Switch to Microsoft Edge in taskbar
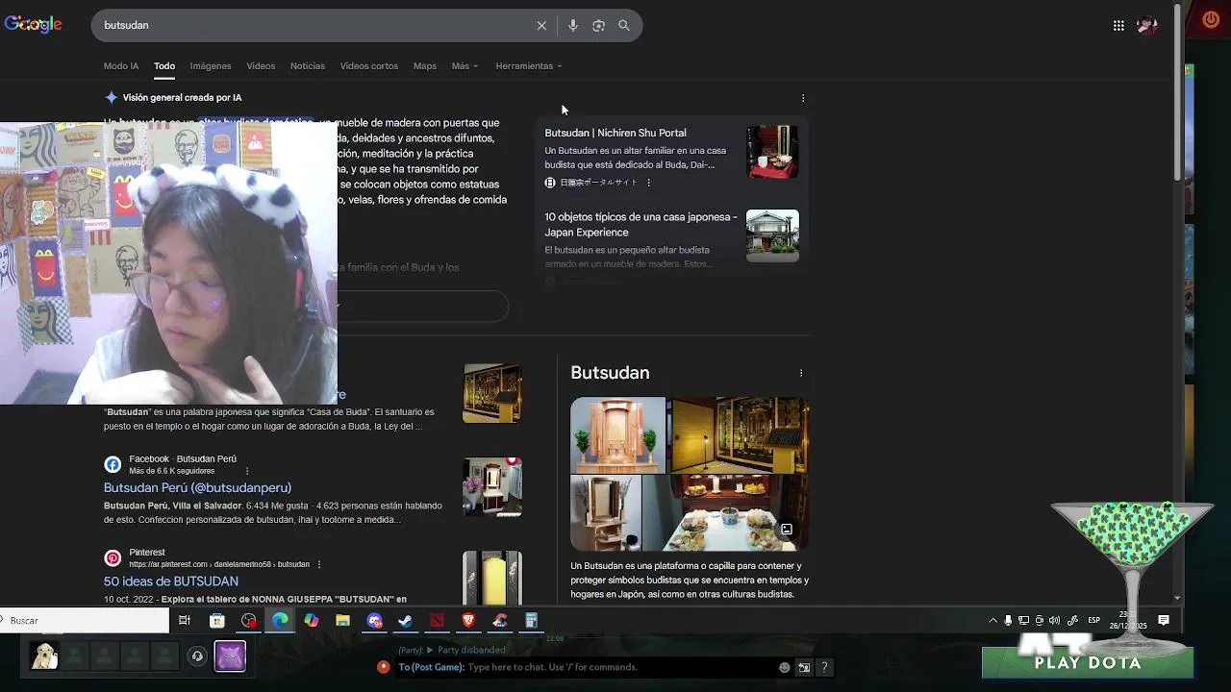 (280, 621)
